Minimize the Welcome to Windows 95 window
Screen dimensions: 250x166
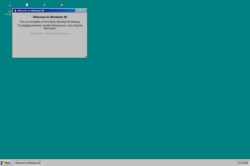point(77,10)
